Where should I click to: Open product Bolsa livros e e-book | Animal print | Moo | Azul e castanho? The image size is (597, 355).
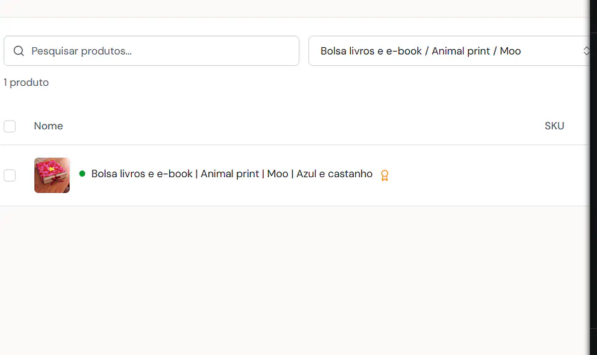[x=232, y=174]
